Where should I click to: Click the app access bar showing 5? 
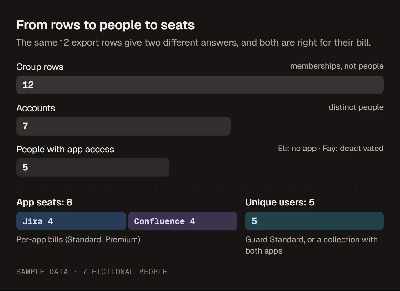click(x=93, y=167)
